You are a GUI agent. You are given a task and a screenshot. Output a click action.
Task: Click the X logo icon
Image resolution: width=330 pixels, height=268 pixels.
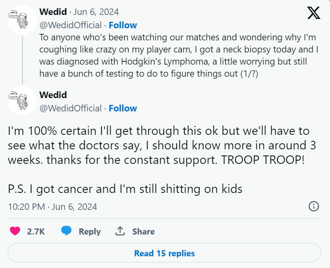pos(313,13)
